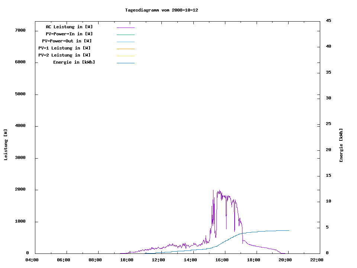Click the Leistung [W] left axis title
357x268 pixels.
point(6,145)
